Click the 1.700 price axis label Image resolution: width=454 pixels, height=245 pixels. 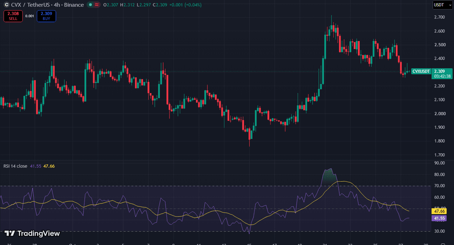(x=439, y=155)
